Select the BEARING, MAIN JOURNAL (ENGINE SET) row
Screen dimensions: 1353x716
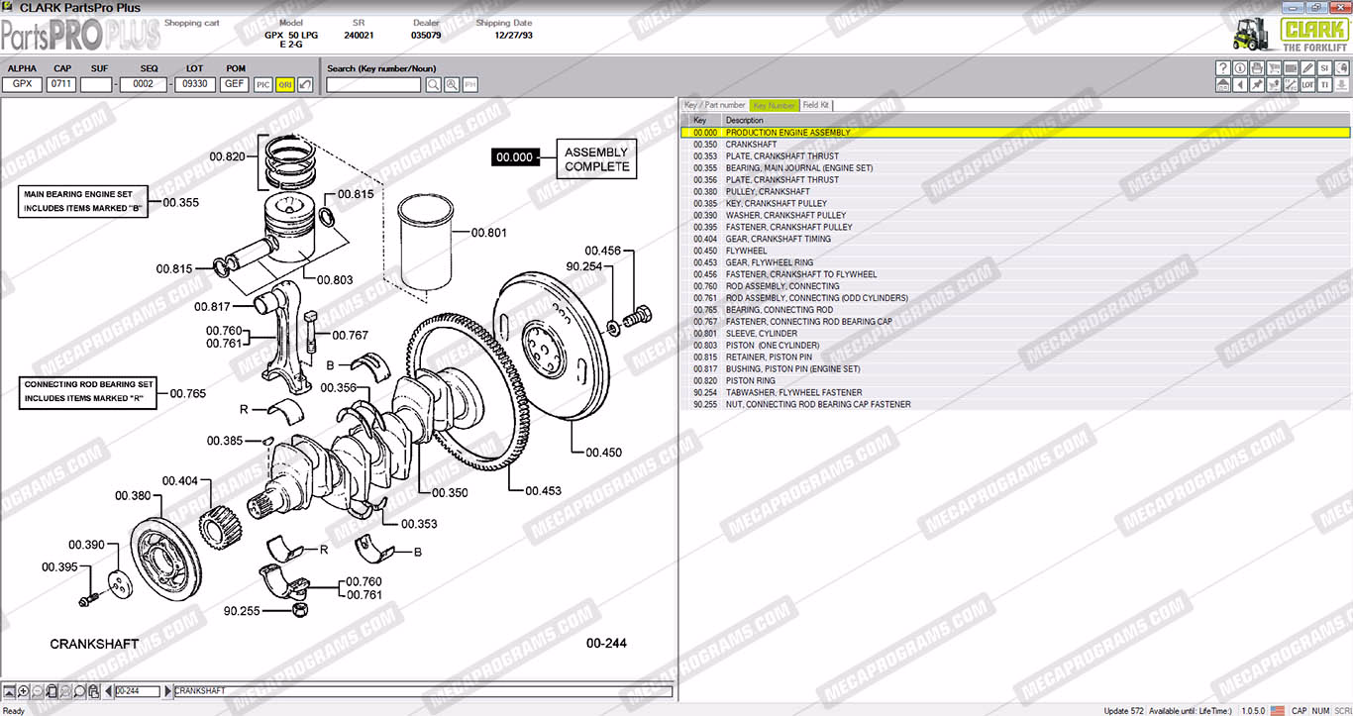(1015, 167)
